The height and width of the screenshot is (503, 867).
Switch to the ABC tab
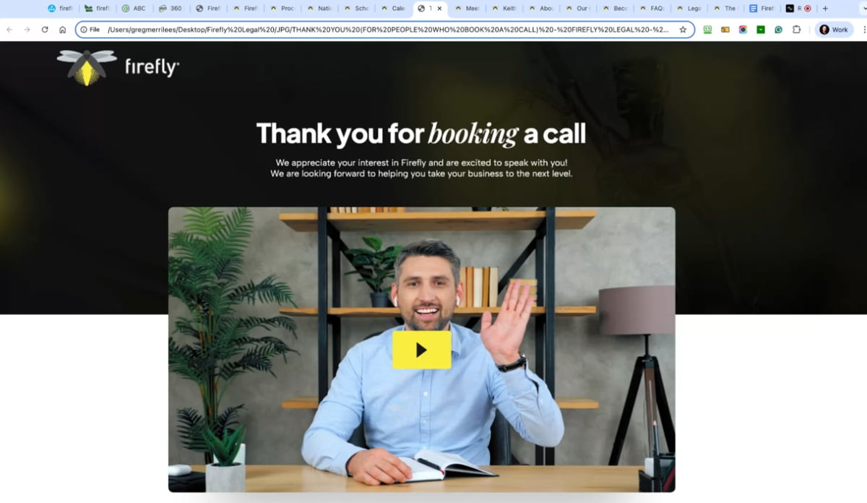[134, 9]
